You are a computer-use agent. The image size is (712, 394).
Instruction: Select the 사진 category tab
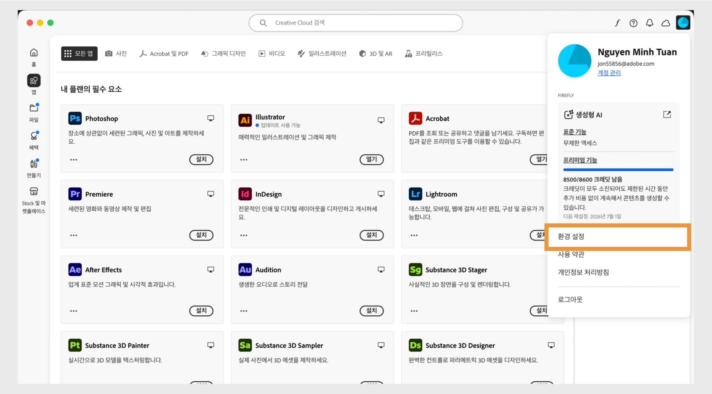click(x=116, y=53)
